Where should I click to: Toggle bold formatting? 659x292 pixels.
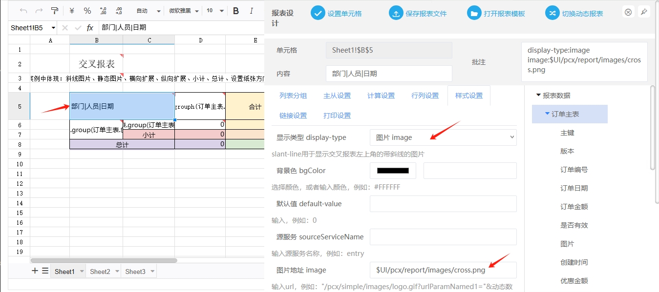236,11
